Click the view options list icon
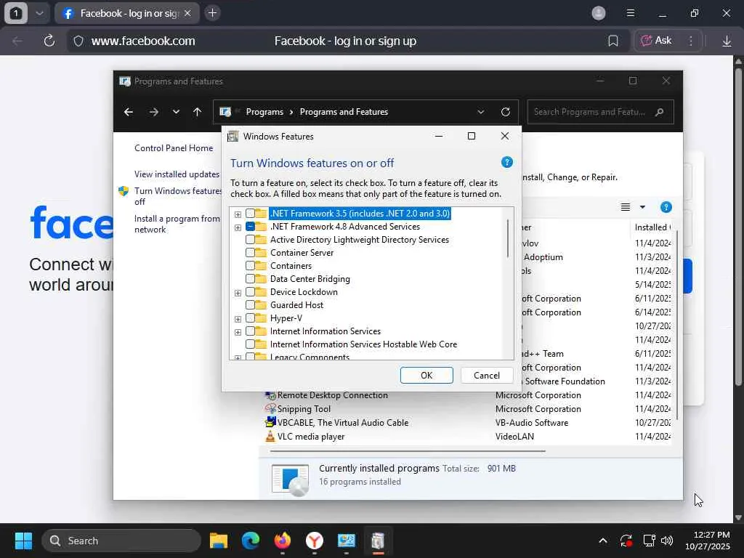 [x=626, y=207]
